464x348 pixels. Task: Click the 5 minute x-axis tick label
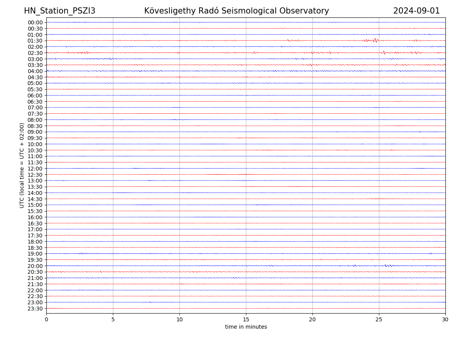113,320
